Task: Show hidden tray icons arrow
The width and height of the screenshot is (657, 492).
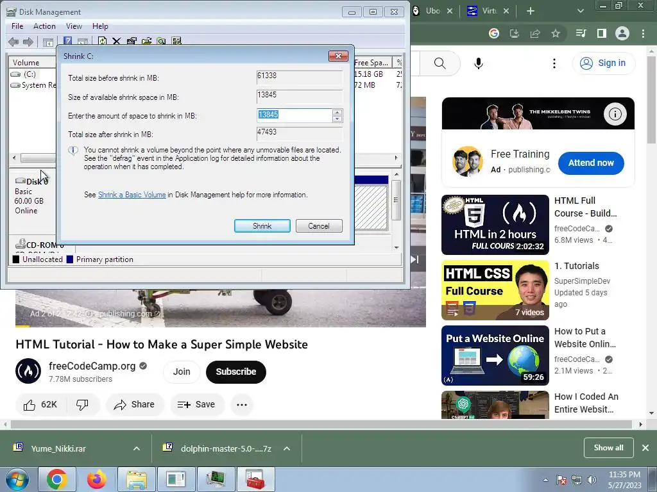Action: point(545,480)
